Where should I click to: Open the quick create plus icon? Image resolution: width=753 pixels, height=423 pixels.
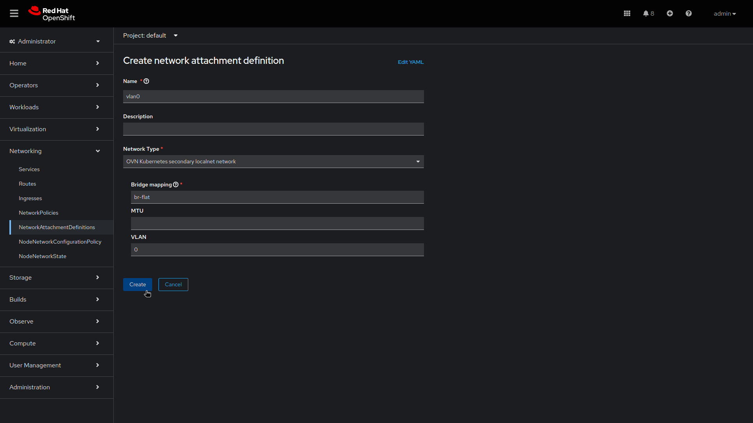(x=669, y=13)
